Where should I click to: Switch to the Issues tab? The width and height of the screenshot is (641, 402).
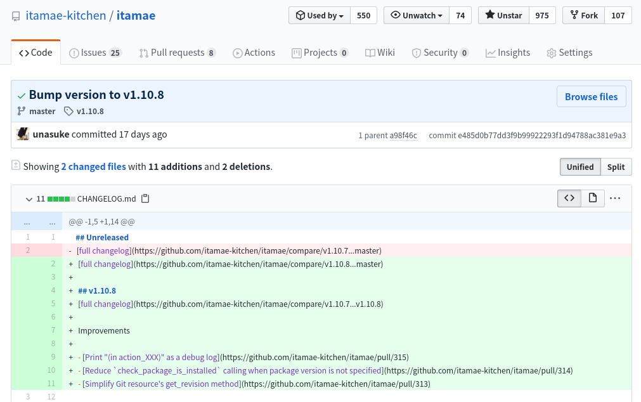(95, 53)
